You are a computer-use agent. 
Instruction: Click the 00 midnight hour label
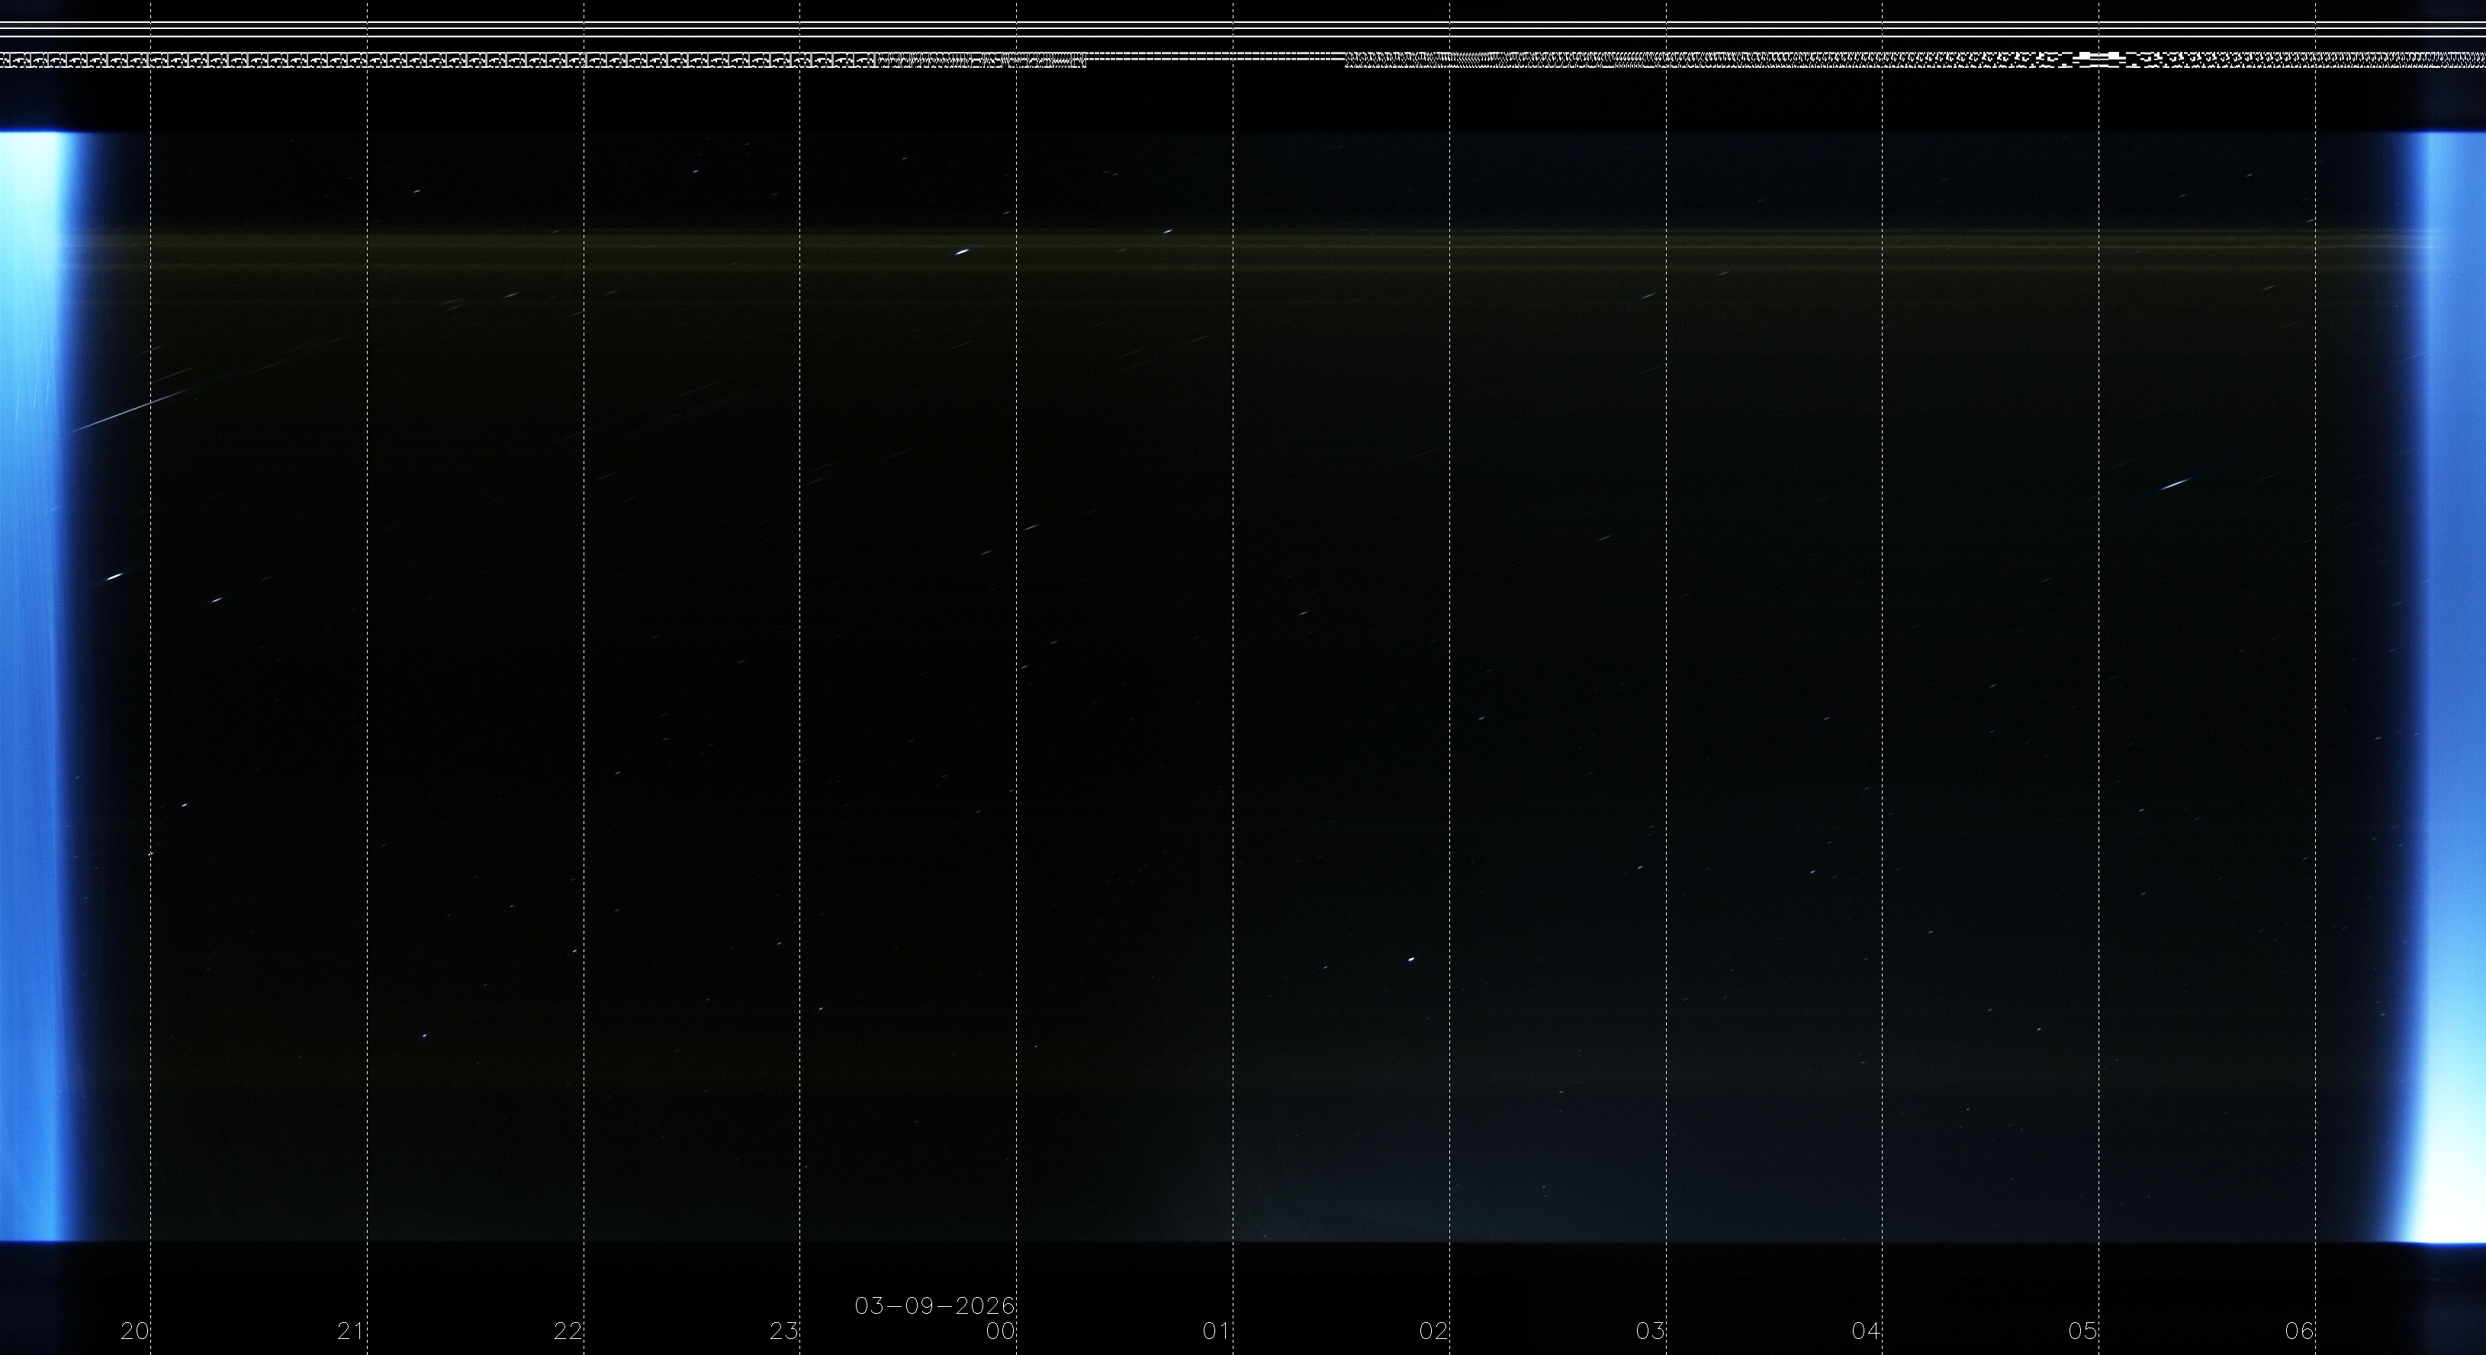[x=1001, y=1332]
